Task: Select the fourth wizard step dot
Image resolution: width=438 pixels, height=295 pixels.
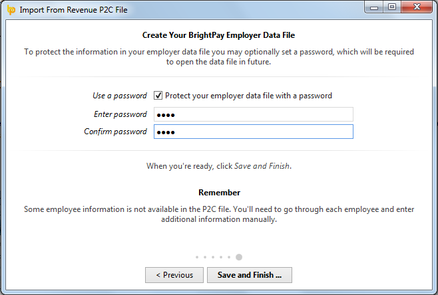Action: 221,257
